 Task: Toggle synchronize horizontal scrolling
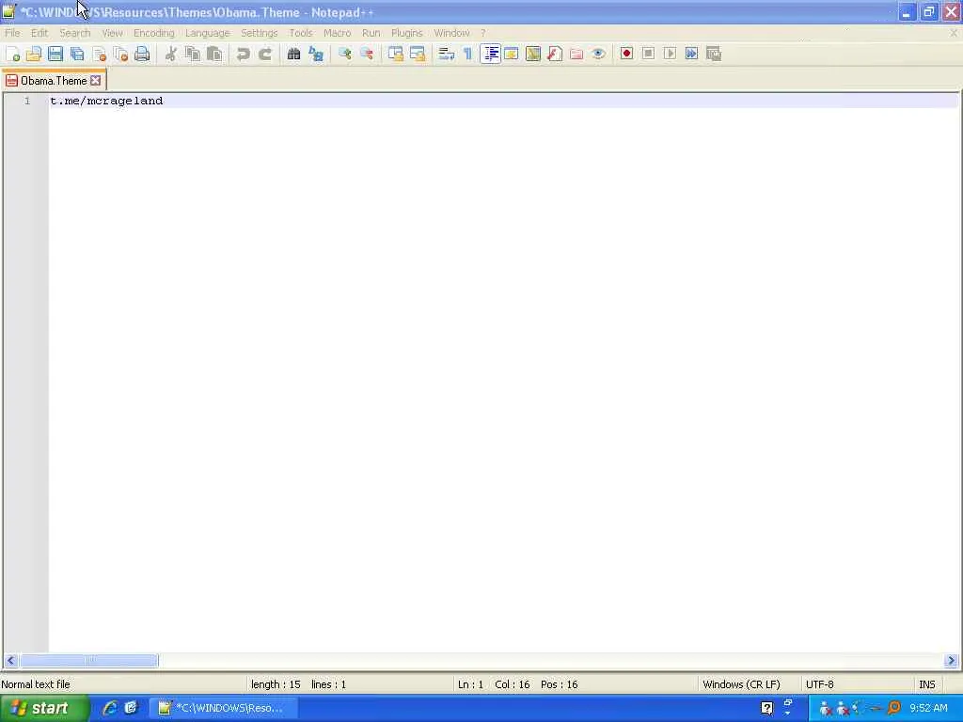[x=418, y=54]
